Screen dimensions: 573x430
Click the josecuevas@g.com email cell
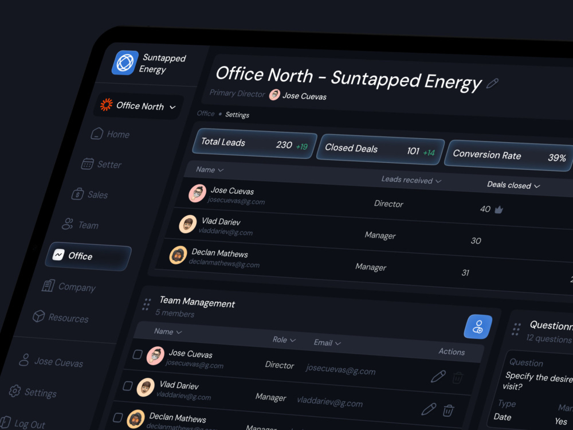click(x=340, y=370)
